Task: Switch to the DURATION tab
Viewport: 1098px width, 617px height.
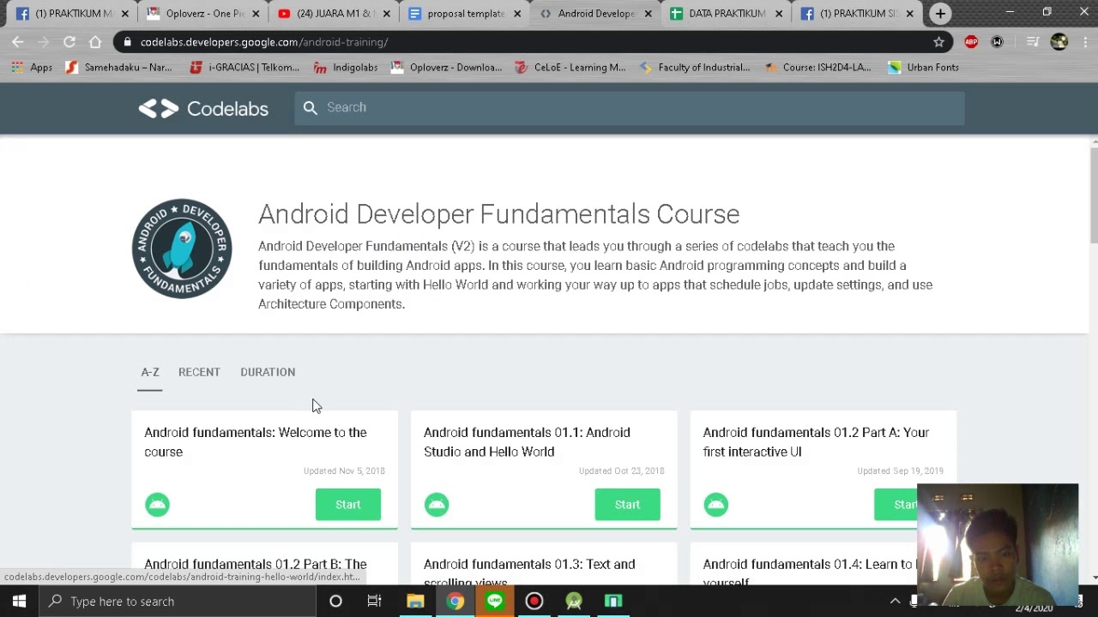Action: 268,372
